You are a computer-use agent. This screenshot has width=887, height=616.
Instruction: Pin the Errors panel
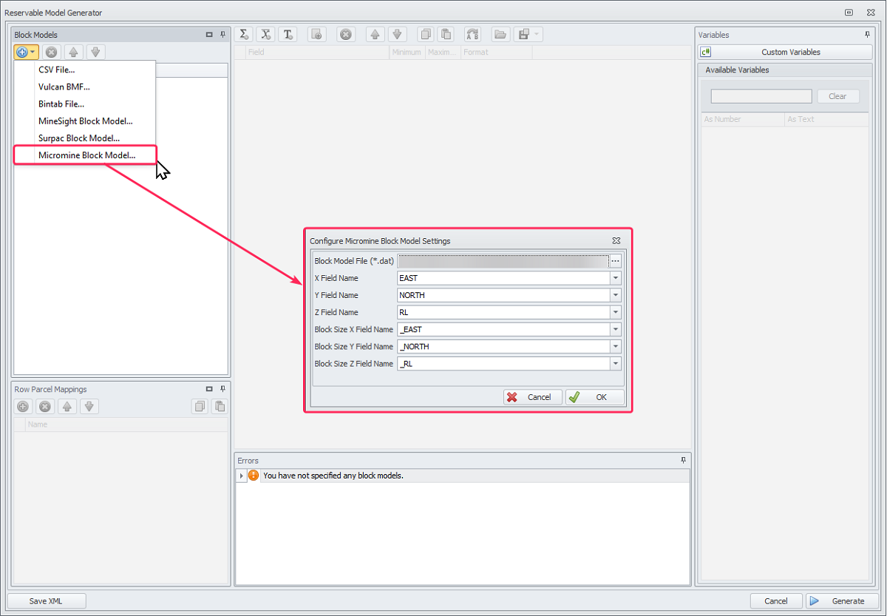click(683, 460)
